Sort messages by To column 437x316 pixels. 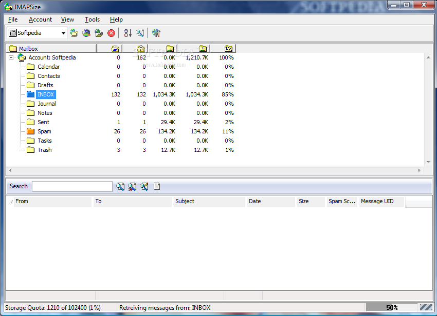coord(133,202)
